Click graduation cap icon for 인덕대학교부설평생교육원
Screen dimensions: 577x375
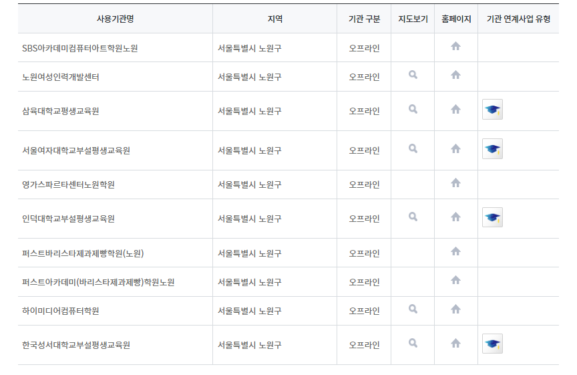[492, 217]
